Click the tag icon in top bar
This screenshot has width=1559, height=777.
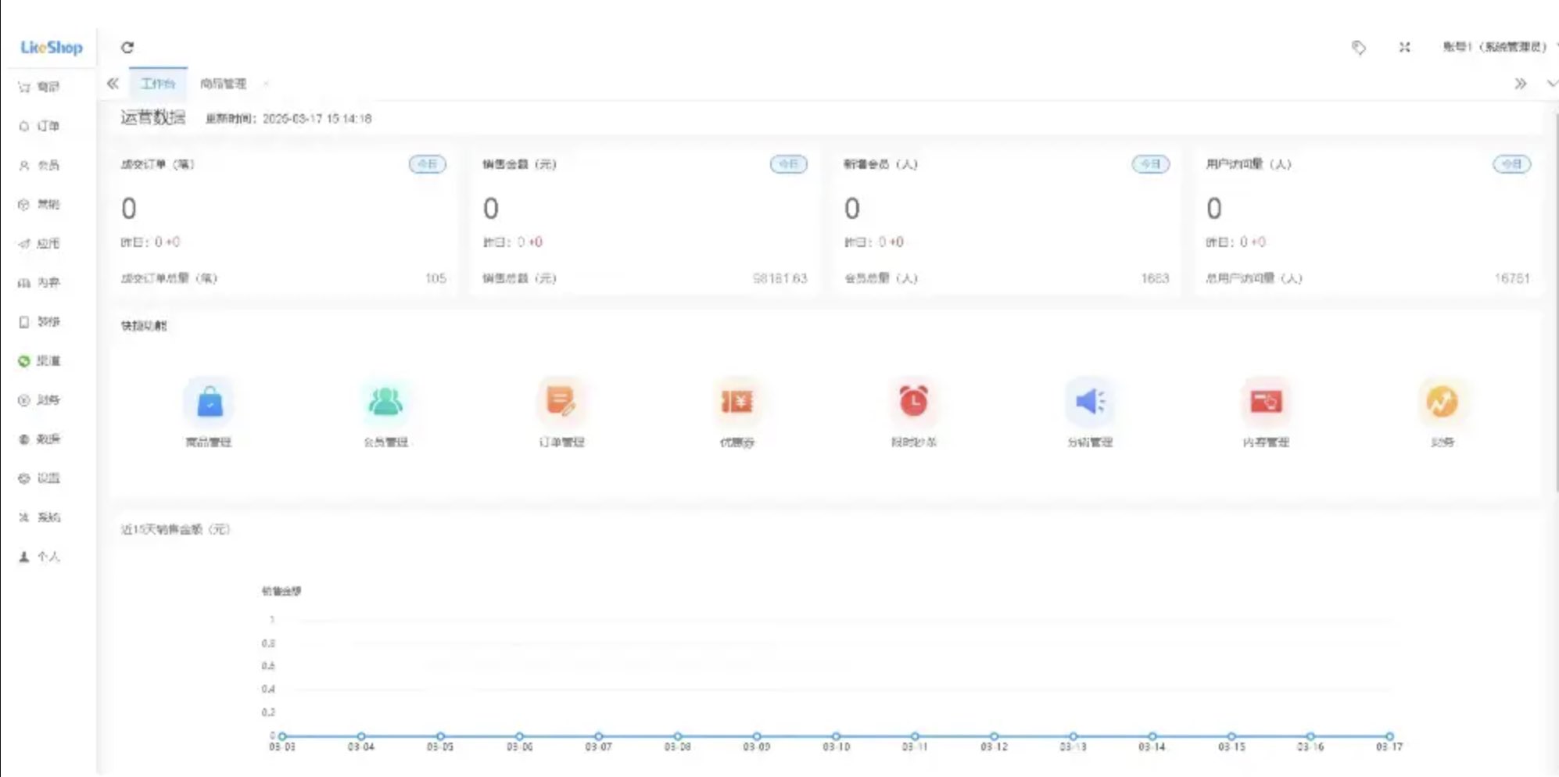pos(1359,48)
